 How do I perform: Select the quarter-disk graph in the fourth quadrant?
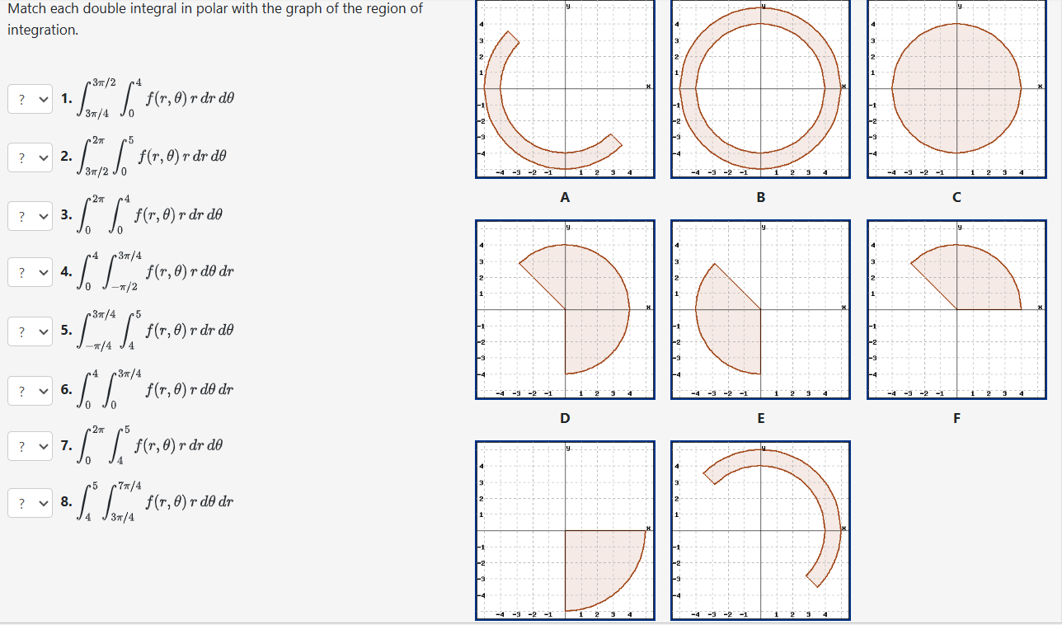tap(564, 530)
